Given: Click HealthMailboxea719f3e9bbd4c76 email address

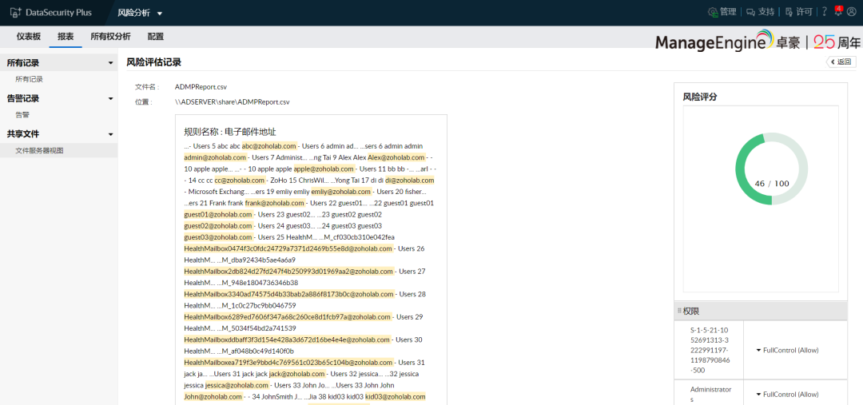Looking at the screenshot, I should [289, 363].
